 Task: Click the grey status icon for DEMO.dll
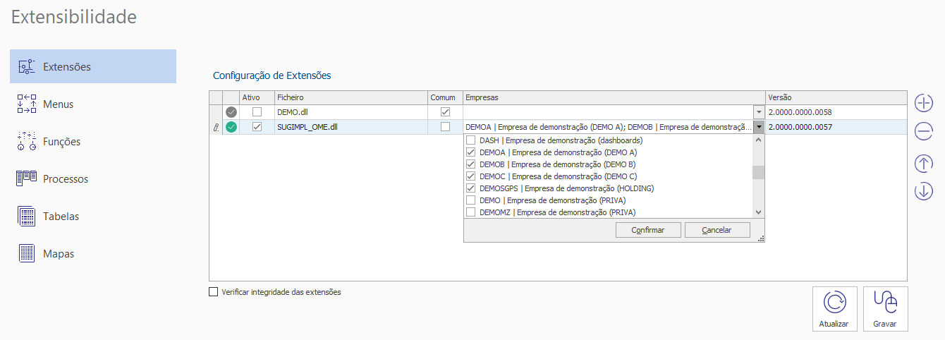tap(231, 112)
